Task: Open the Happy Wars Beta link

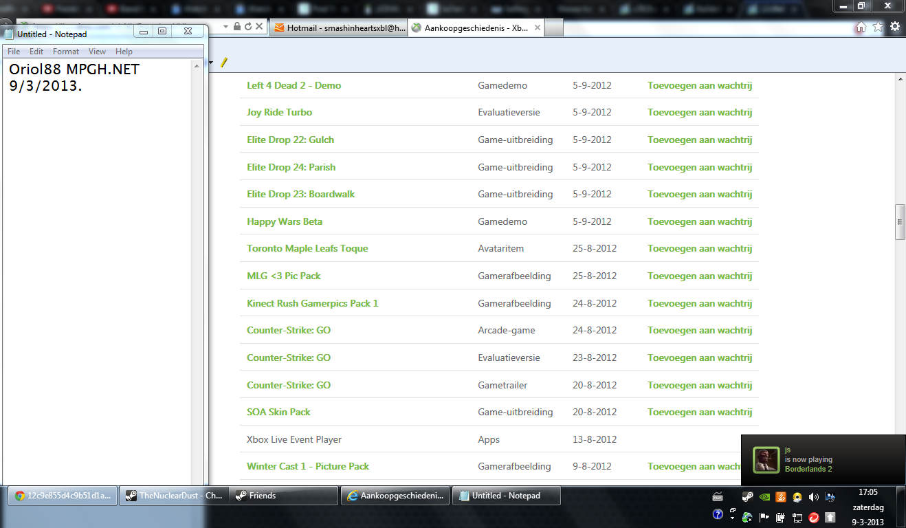Action: [x=285, y=221]
